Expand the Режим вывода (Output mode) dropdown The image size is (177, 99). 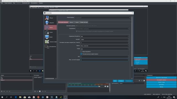tap(102, 18)
